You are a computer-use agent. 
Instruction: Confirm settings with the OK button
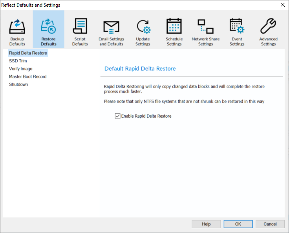pyautogui.click(x=238, y=224)
